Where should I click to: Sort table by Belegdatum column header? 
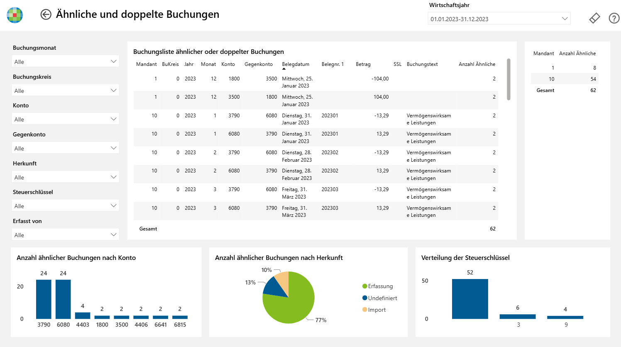pos(296,64)
